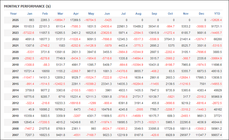Click the Jan column header
The image size is (229, 140).
30,13
